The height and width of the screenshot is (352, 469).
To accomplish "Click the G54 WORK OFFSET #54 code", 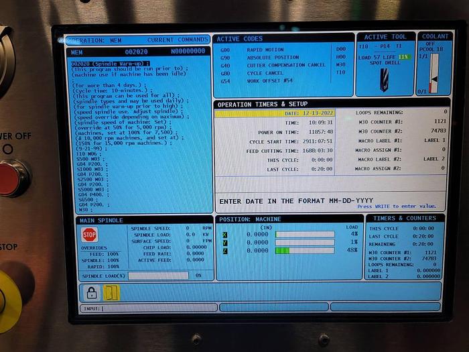I will click(x=257, y=81).
